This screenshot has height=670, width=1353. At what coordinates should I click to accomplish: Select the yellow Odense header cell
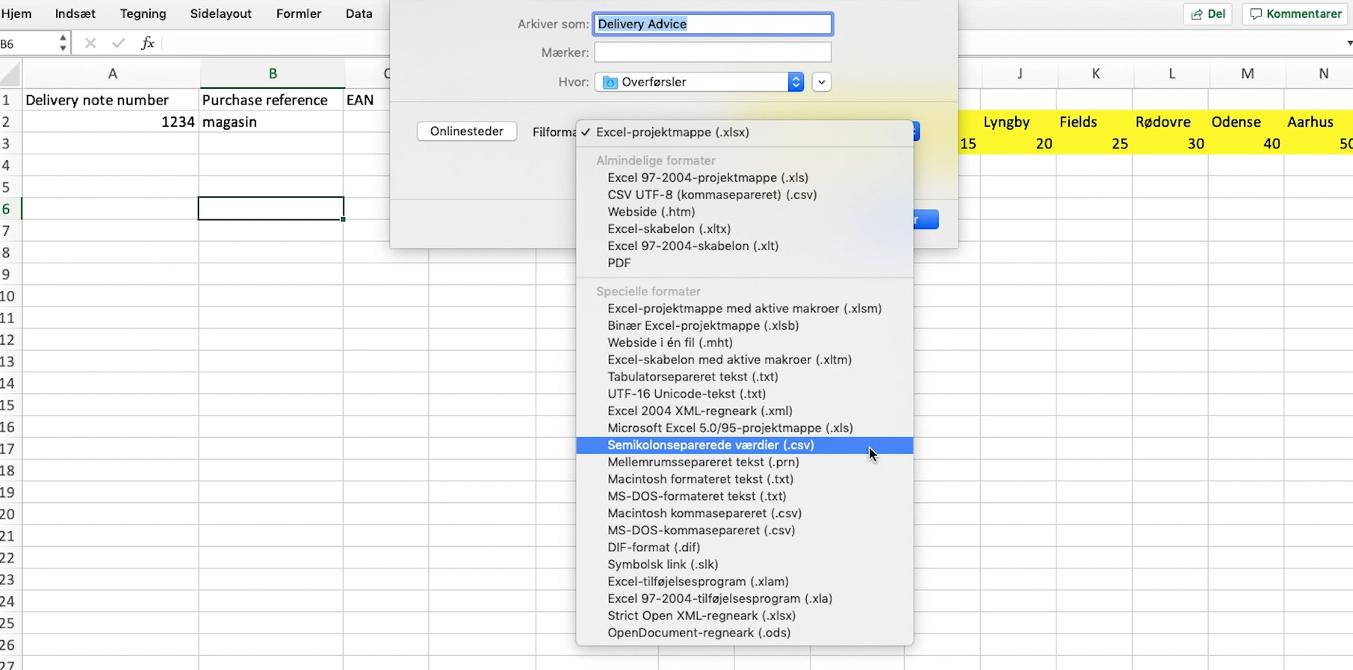point(1236,122)
